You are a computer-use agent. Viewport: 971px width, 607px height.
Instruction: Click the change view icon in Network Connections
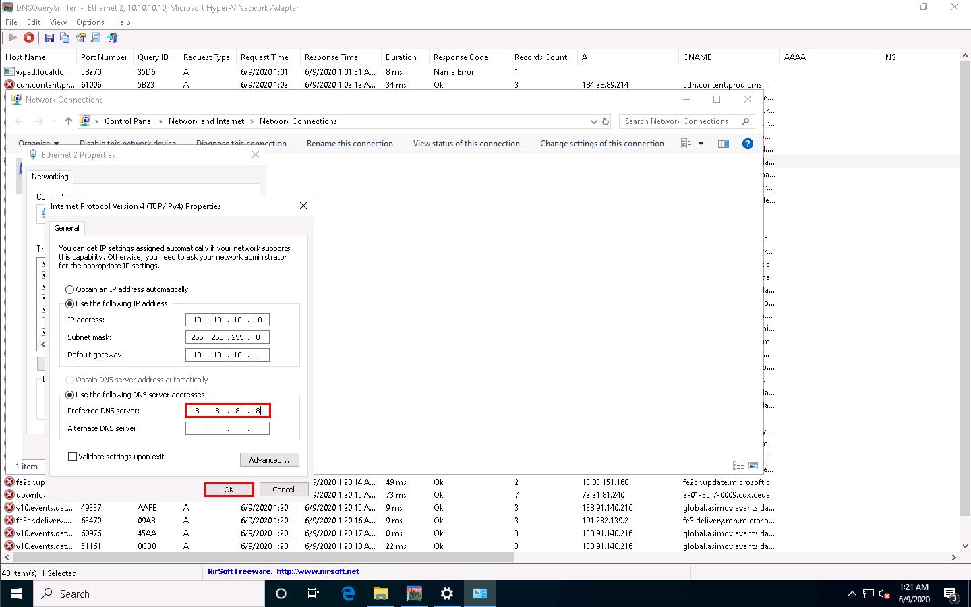pyautogui.click(x=686, y=144)
